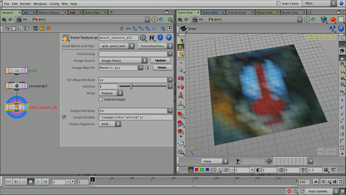Screen dimensions: 346x195
Task: Click the Houdini H presets icon
Action: pos(151,37)
